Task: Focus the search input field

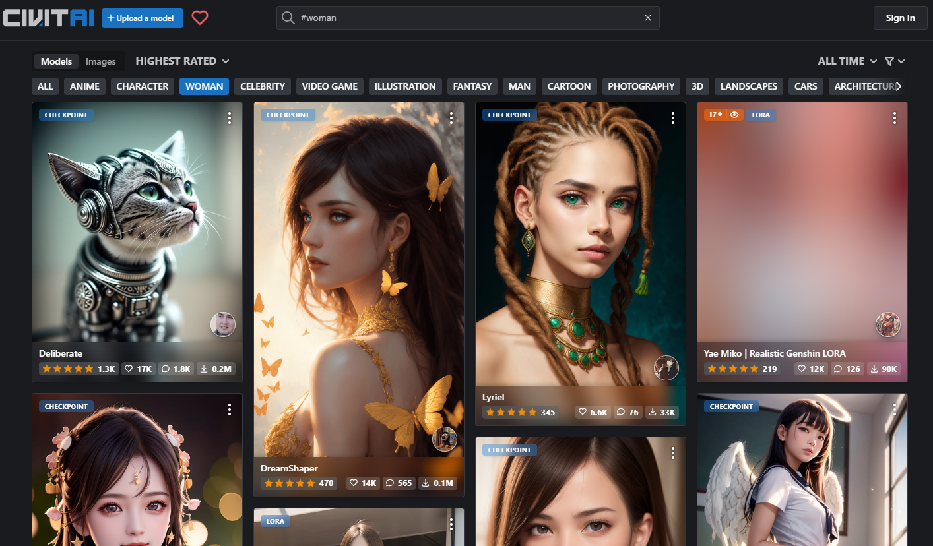Action: pos(468,18)
